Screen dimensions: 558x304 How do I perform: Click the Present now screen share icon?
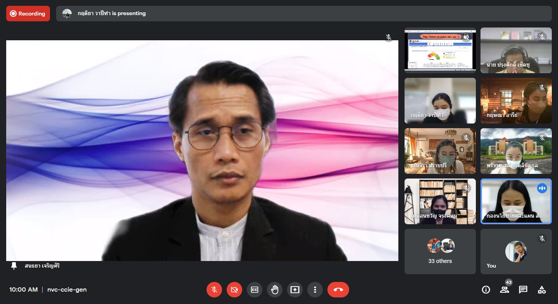coord(295,290)
